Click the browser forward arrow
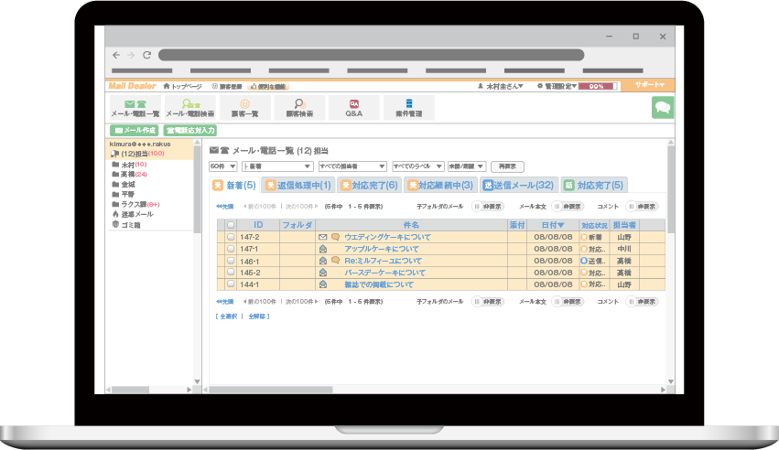Viewport: 779px width, 450px height. 131,55
